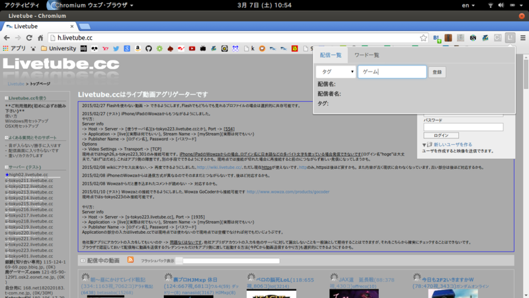Open the Twitter bird bookmark

pos(116,48)
